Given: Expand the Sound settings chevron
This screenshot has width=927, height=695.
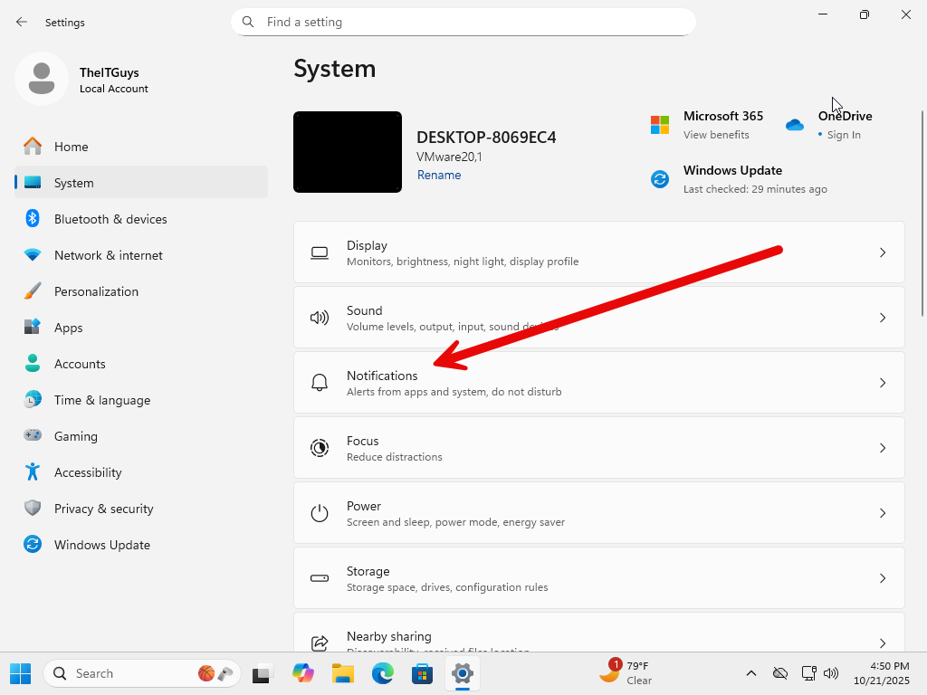Looking at the screenshot, I should [x=883, y=318].
